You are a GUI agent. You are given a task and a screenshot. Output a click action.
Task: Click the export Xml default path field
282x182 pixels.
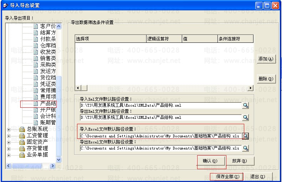point(160,117)
